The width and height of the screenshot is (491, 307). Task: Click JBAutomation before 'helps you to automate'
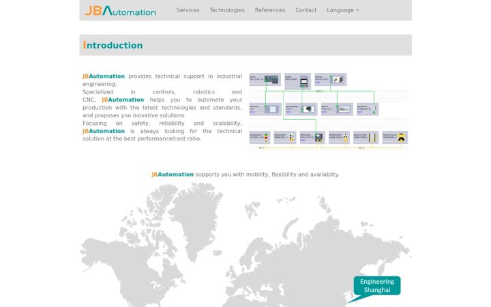click(123, 100)
